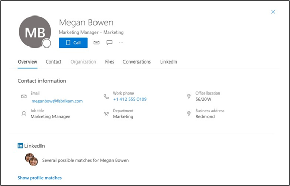The height and width of the screenshot is (186, 290).
Task: Switch to the Contact tab
Action: pyautogui.click(x=53, y=61)
